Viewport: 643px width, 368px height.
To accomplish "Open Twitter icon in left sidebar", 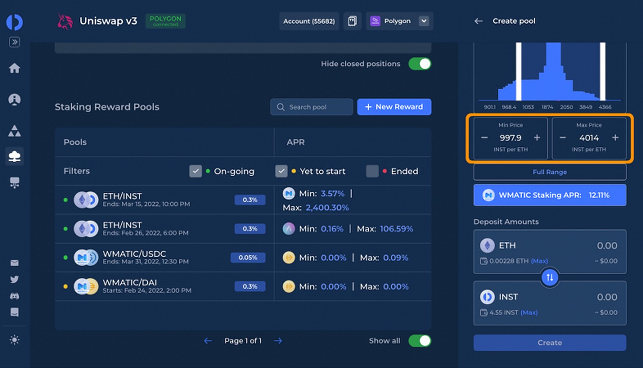I will pyautogui.click(x=14, y=280).
